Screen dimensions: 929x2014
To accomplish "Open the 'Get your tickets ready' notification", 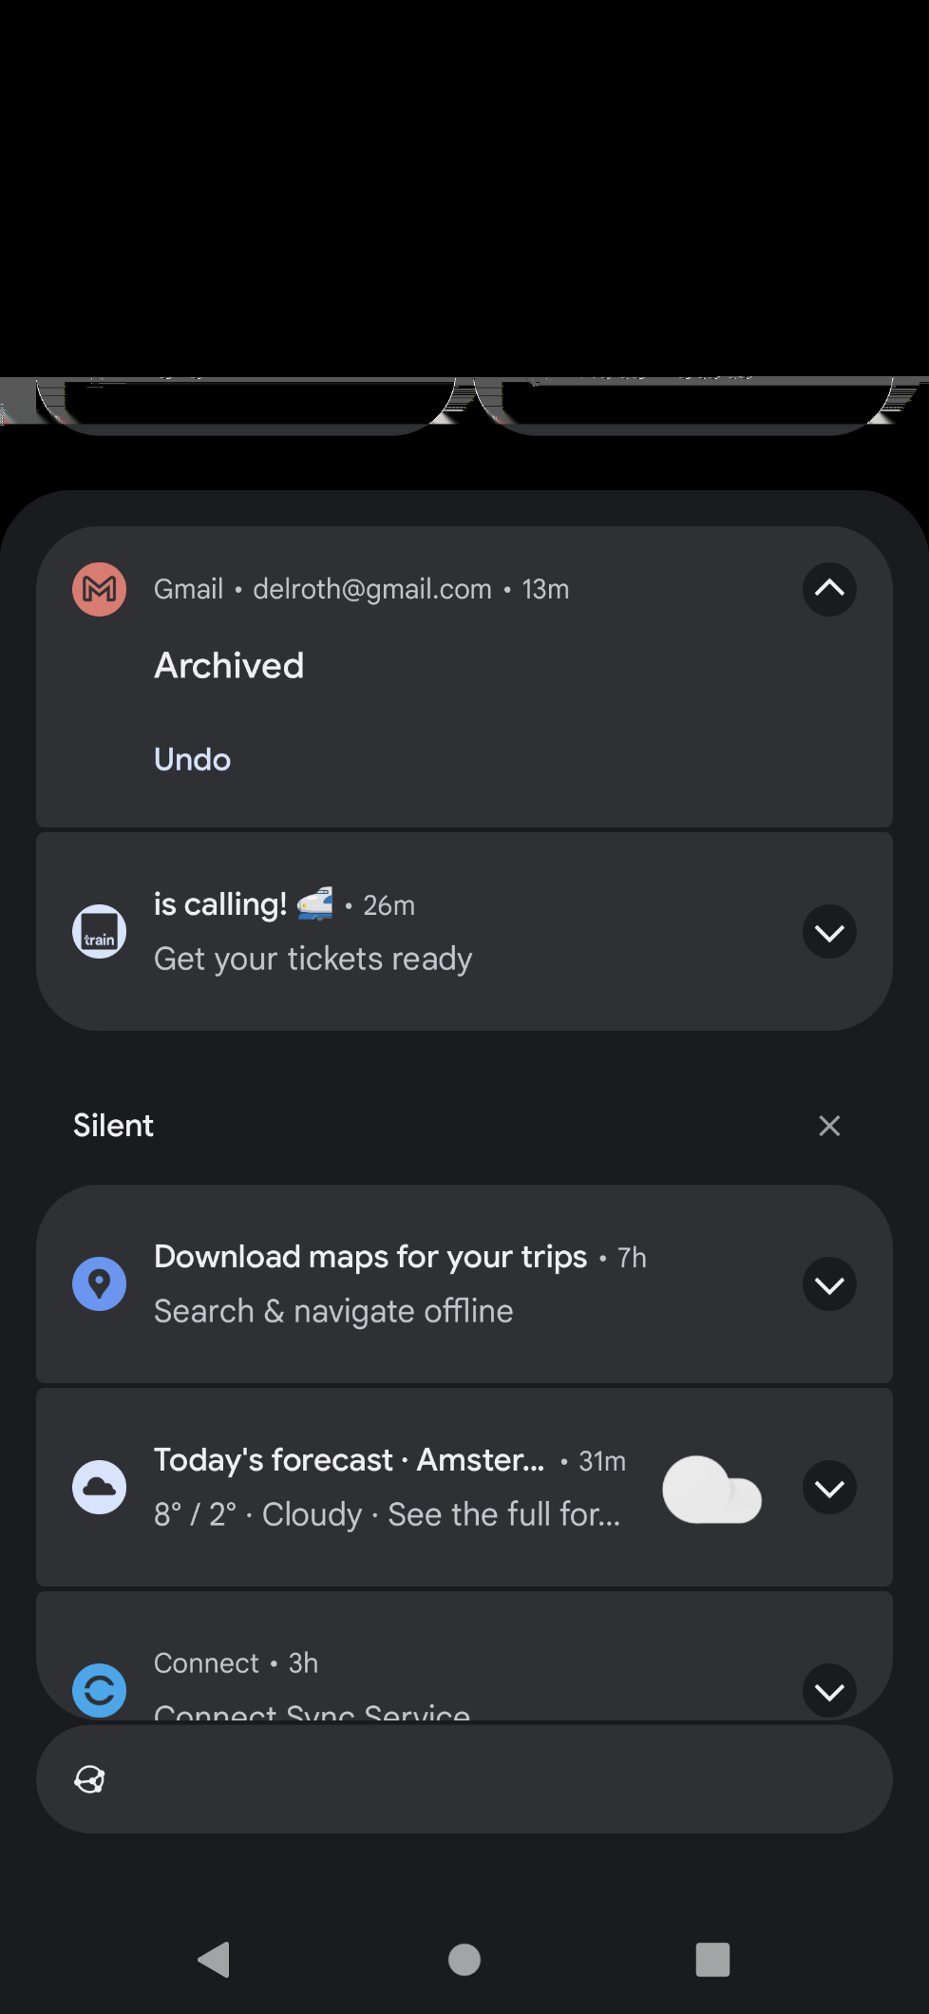I will (313, 959).
